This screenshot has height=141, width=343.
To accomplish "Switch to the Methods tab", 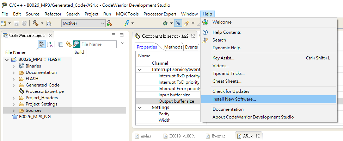I will (173, 47).
